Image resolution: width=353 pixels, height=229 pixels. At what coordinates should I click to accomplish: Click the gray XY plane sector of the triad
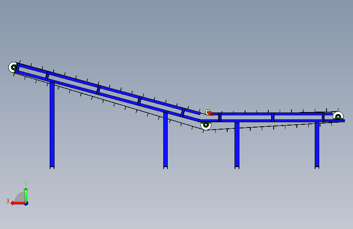[20, 197]
